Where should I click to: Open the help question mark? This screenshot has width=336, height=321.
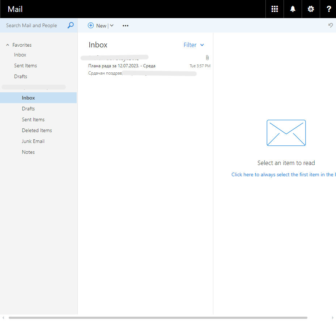(x=329, y=9)
